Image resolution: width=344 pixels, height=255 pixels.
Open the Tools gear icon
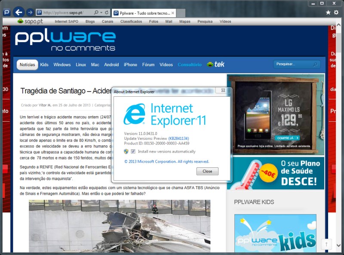click(x=336, y=12)
